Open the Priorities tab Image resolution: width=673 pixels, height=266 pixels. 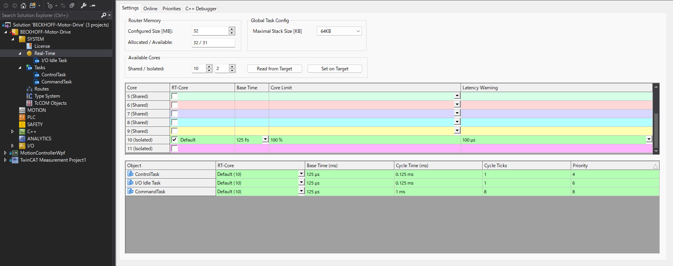[171, 9]
